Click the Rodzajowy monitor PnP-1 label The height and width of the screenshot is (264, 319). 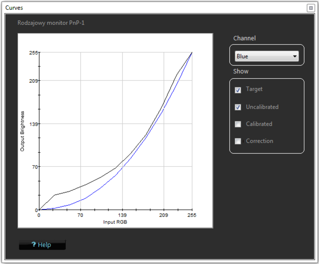tap(51, 22)
